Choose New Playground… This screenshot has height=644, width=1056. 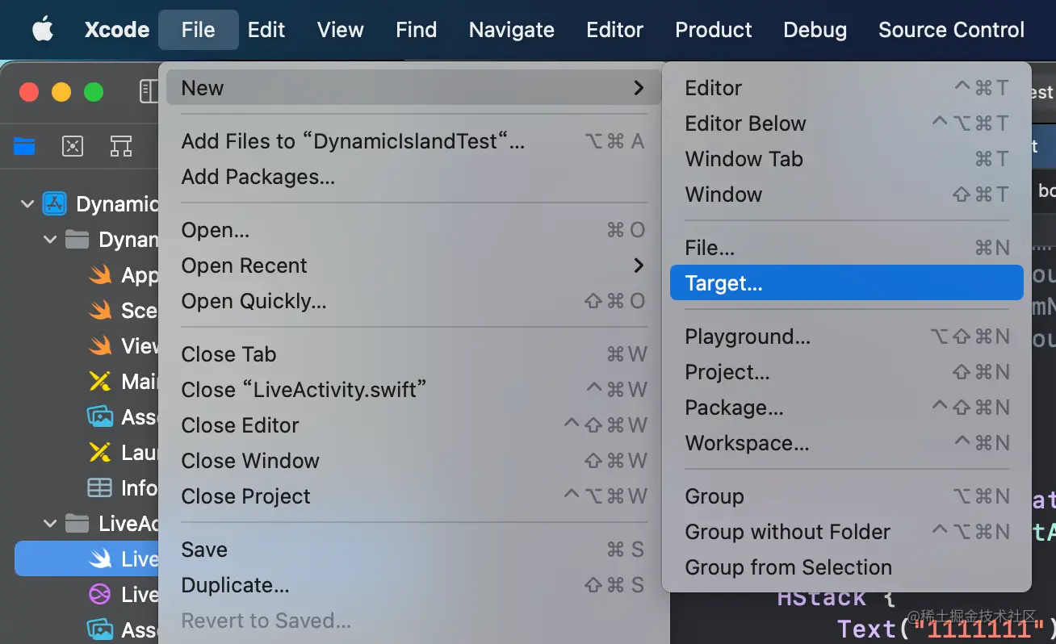pyautogui.click(x=847, y=337)
